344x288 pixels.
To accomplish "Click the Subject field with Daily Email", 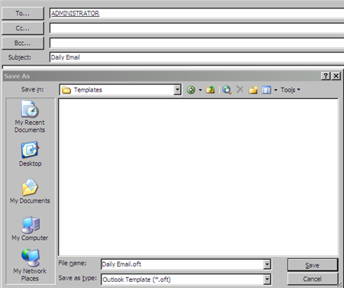I will 197,57.
